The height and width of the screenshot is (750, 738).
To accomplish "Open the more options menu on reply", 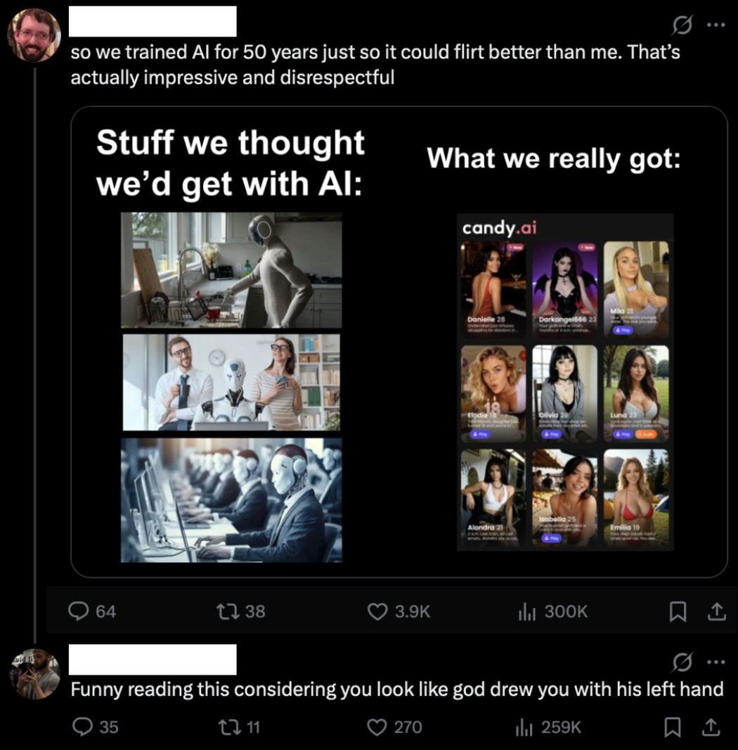I will (716, 662).
